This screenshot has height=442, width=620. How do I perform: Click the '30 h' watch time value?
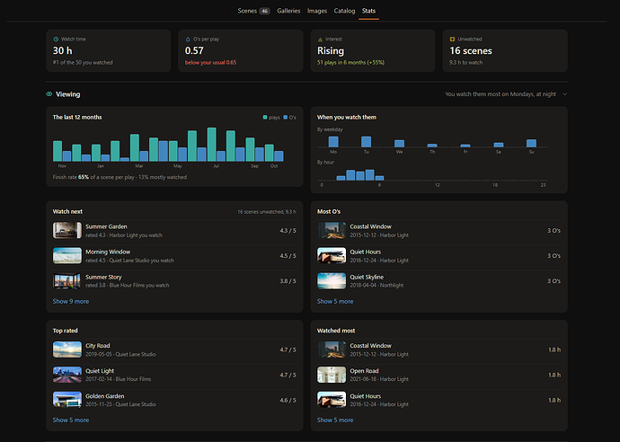[x=63, y=50]
